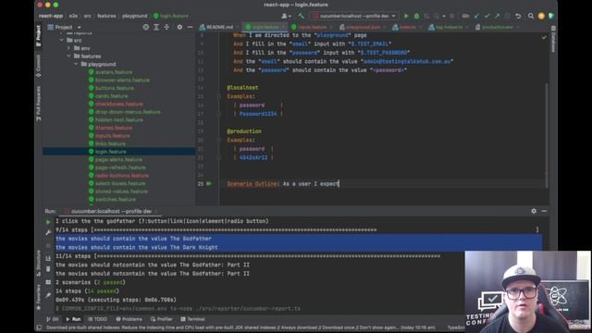592x333 pixels.
Task: Click the Debug bug icon in toolbar
Action: click(416, 17)
